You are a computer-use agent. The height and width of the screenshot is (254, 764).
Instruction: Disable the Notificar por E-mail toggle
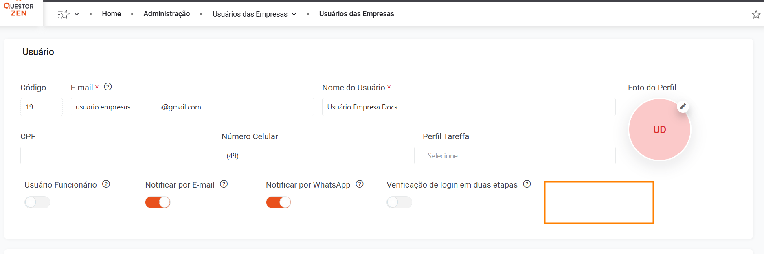coord(158,202)
